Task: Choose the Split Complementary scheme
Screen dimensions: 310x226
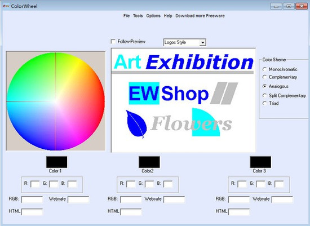Action: coord(264,95)
